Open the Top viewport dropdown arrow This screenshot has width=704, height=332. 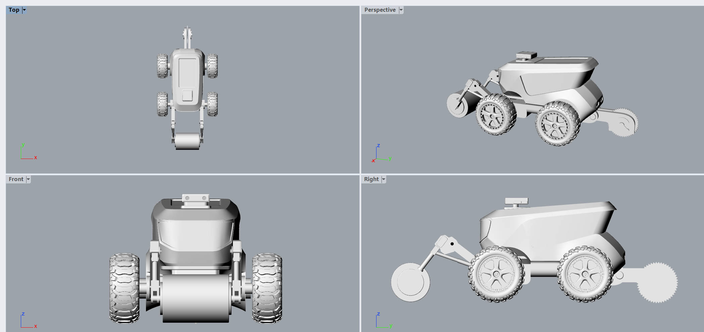click(24, 10)
